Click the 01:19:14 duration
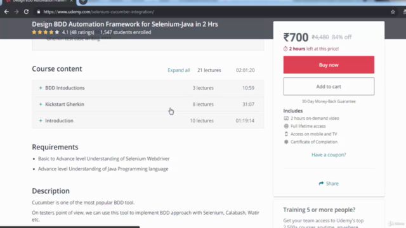 pyautogui.click(x=245, y=121)
